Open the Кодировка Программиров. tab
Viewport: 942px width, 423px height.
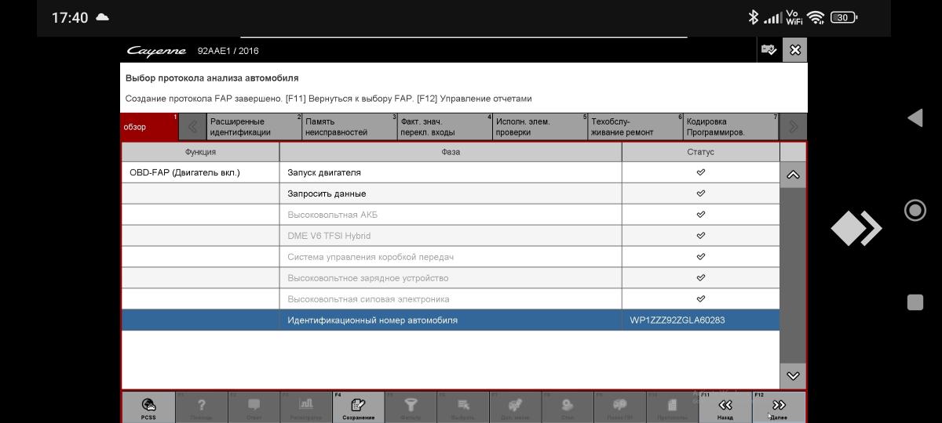pyautogui.click(x=730, y=127)
